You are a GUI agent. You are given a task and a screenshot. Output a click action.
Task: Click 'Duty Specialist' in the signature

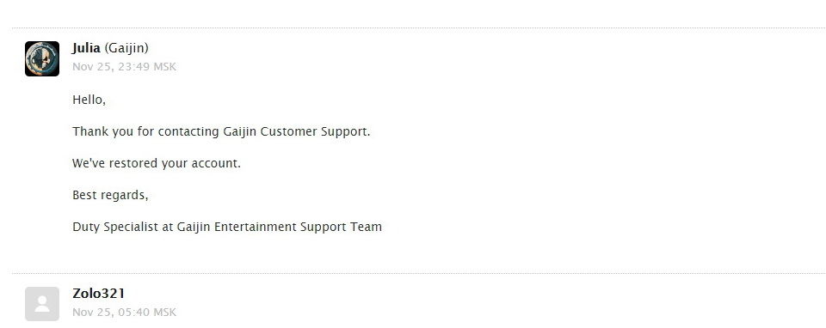click(x=114, y=227)
